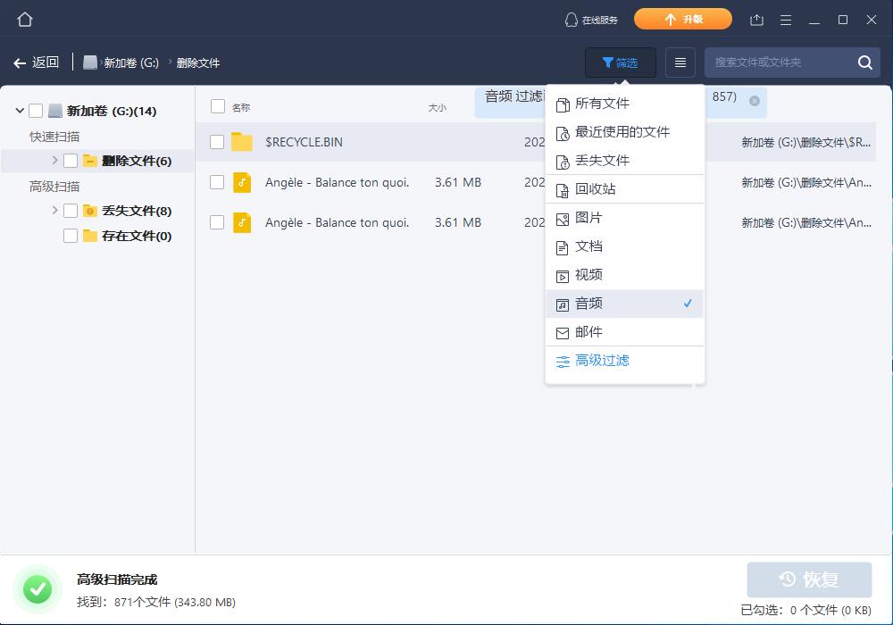This screenshot has height=625, width=893.
Task: Click the 恢复 recover button
Action: (808, 579)
